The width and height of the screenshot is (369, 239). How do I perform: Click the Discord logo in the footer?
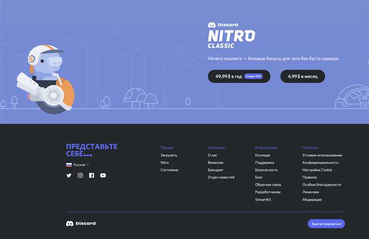81,223
